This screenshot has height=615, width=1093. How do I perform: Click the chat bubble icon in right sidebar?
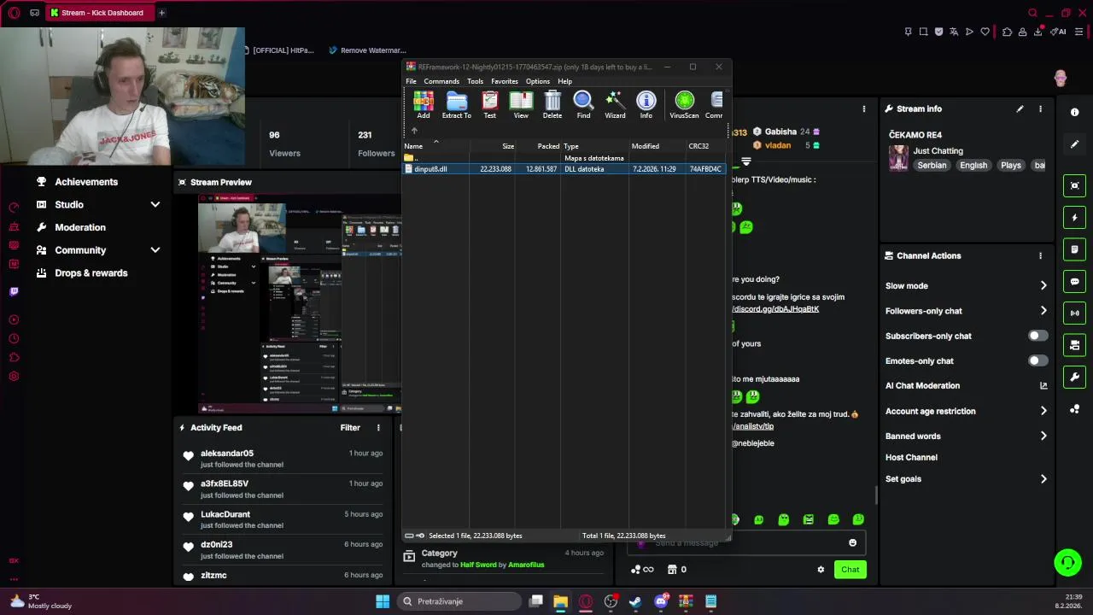1075,281
